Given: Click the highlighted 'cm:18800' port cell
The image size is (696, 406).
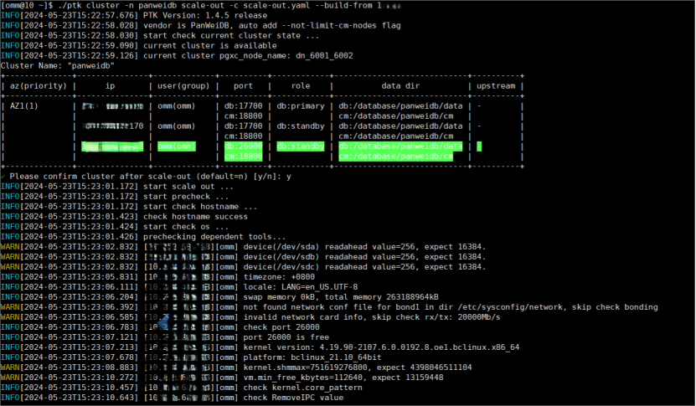Looking at the screenshot, I should click(243, 157).
